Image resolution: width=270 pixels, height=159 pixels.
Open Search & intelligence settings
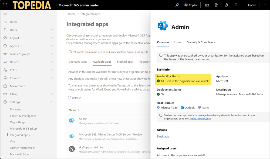(23, 116)
